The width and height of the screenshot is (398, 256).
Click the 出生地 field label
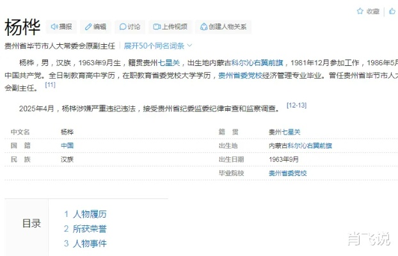tap(228, 145)
